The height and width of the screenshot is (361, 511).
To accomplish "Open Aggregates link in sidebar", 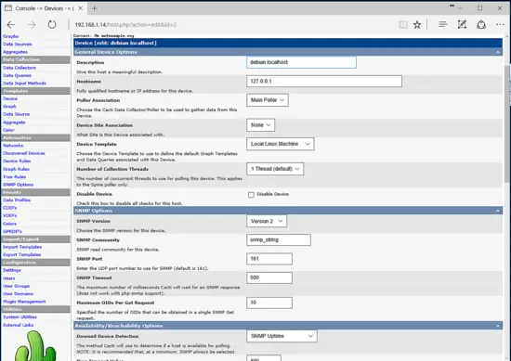I will [15, 52].
